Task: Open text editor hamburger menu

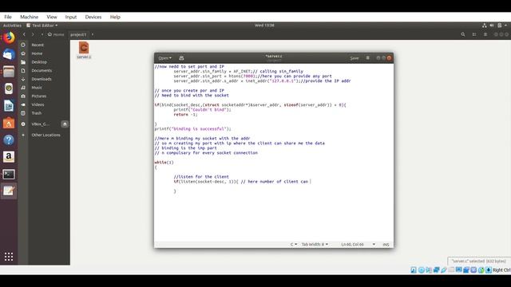Action: click(367, 58)
